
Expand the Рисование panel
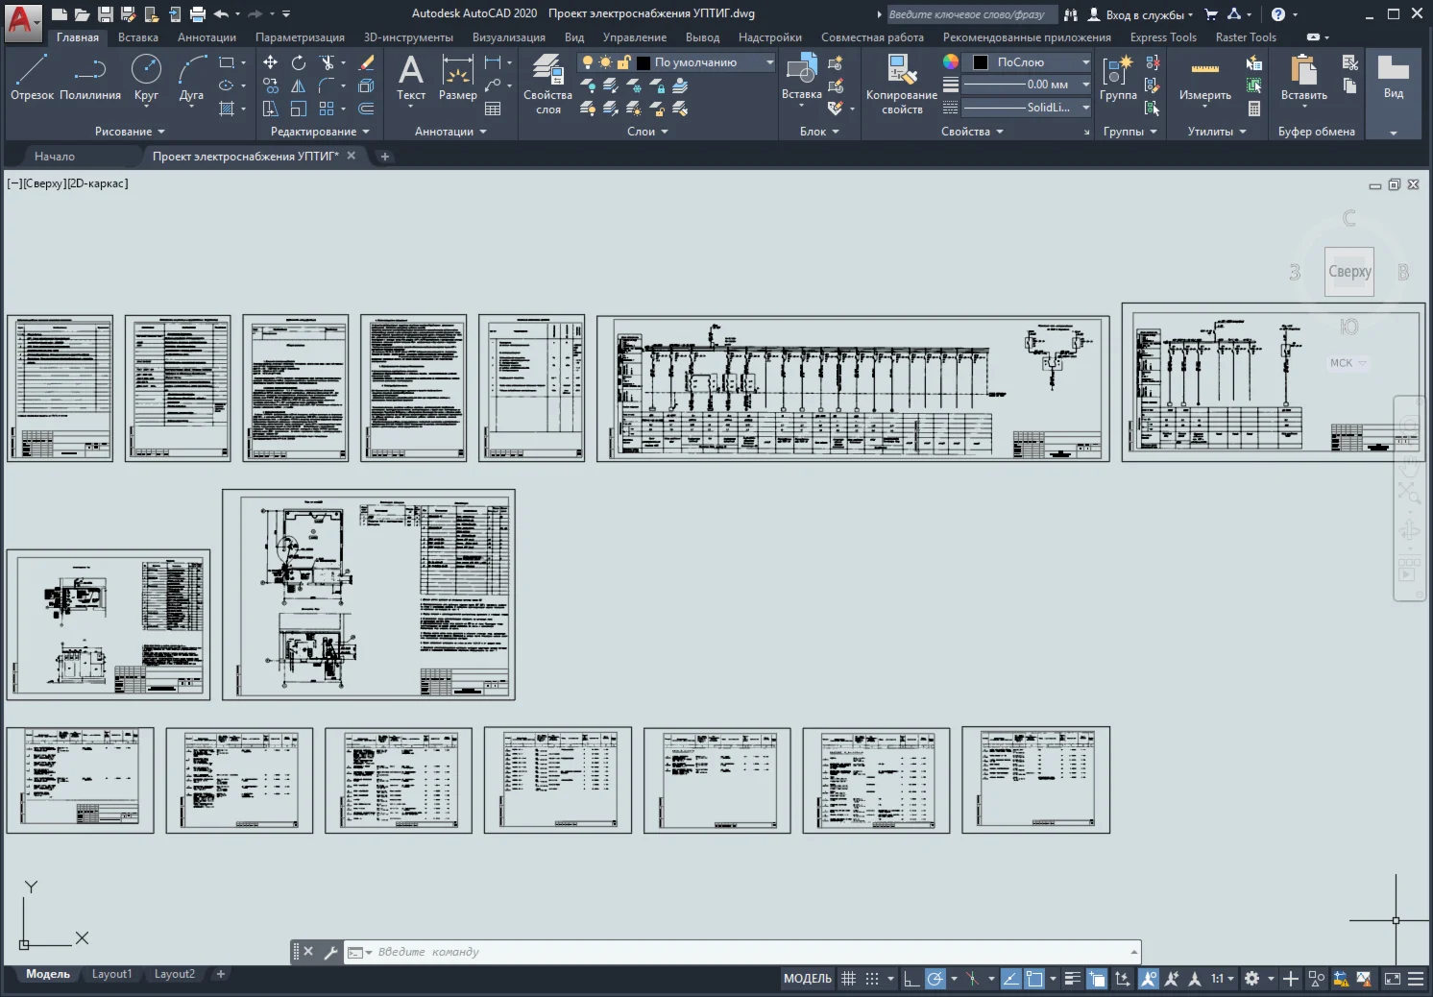click(130, 132)
